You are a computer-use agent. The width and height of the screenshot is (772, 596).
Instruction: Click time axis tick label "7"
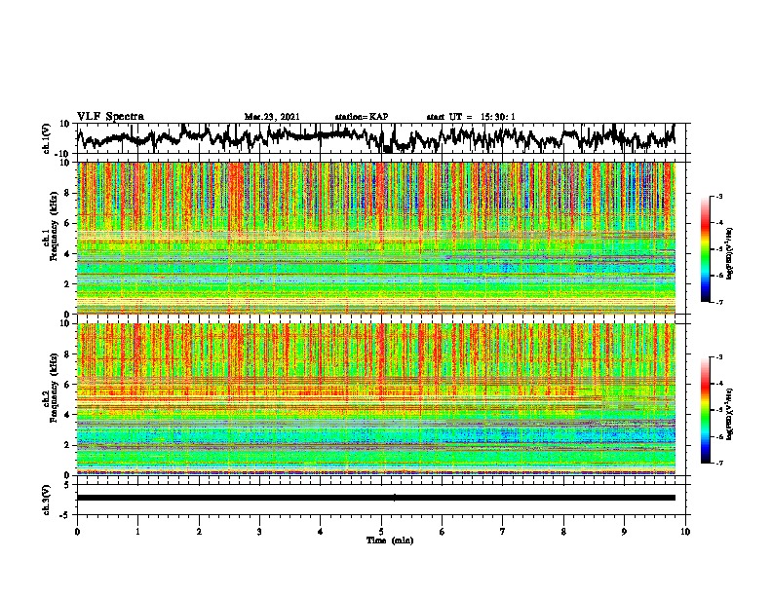[x=503, y=532]
